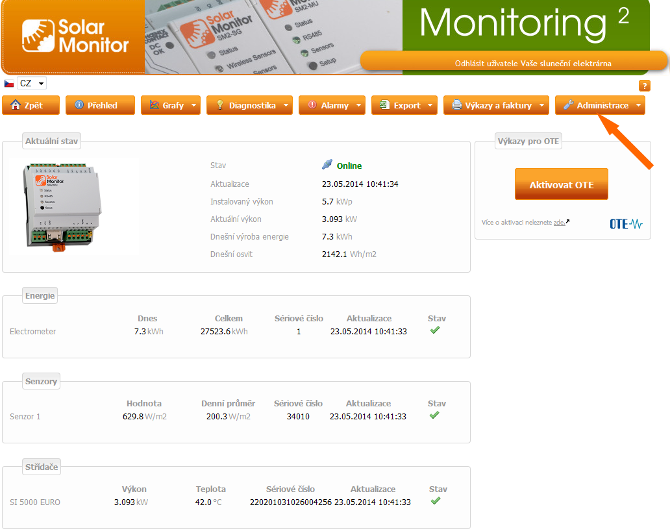Click the green checkmark in Electrometer row
This screenshot has width=670, height=531.
pyautogui.click(x=435, y=330)
